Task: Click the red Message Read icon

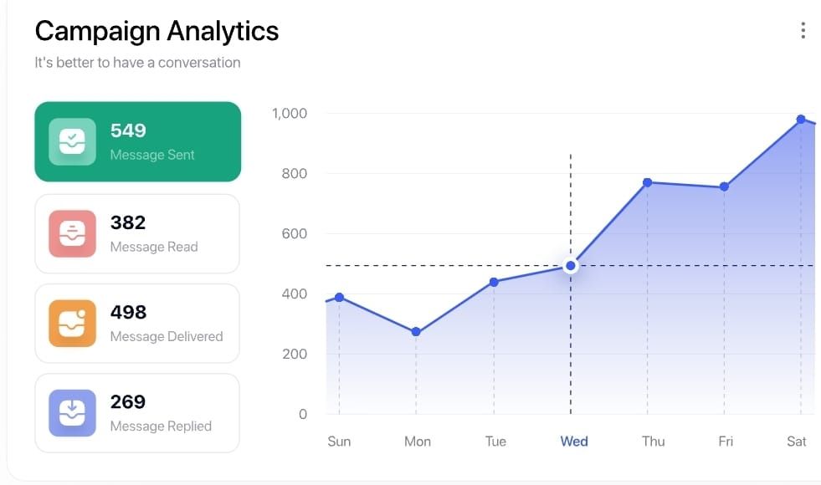Action: pos(72,233)
